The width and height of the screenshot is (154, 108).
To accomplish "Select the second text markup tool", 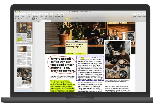I will click(x=36, y=18).
